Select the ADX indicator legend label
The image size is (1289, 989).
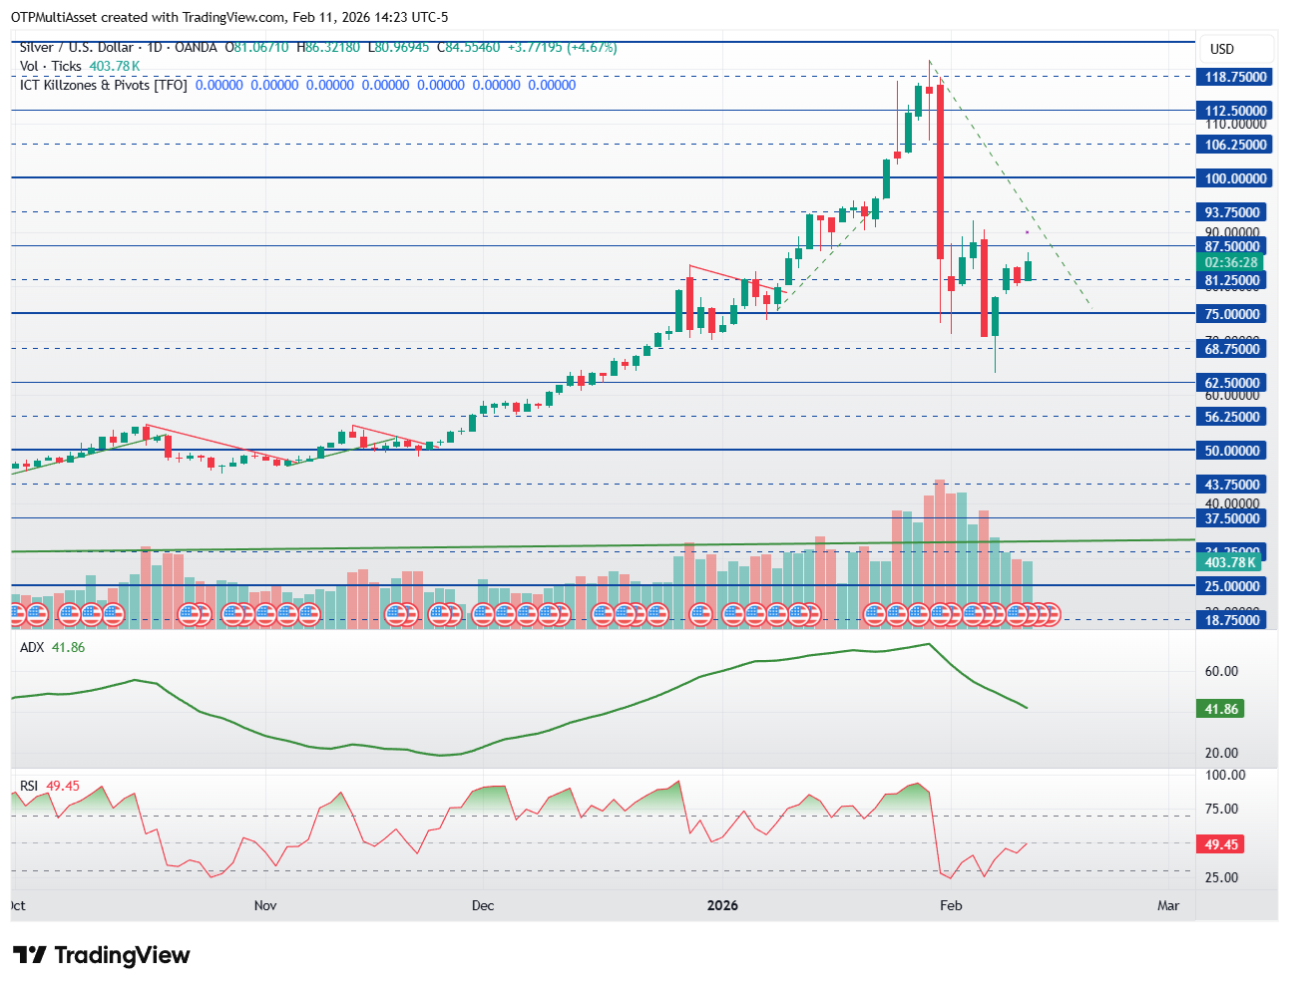click(33, 647)
